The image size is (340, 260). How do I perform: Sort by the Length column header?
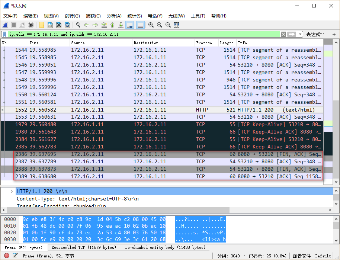(227, 43)
